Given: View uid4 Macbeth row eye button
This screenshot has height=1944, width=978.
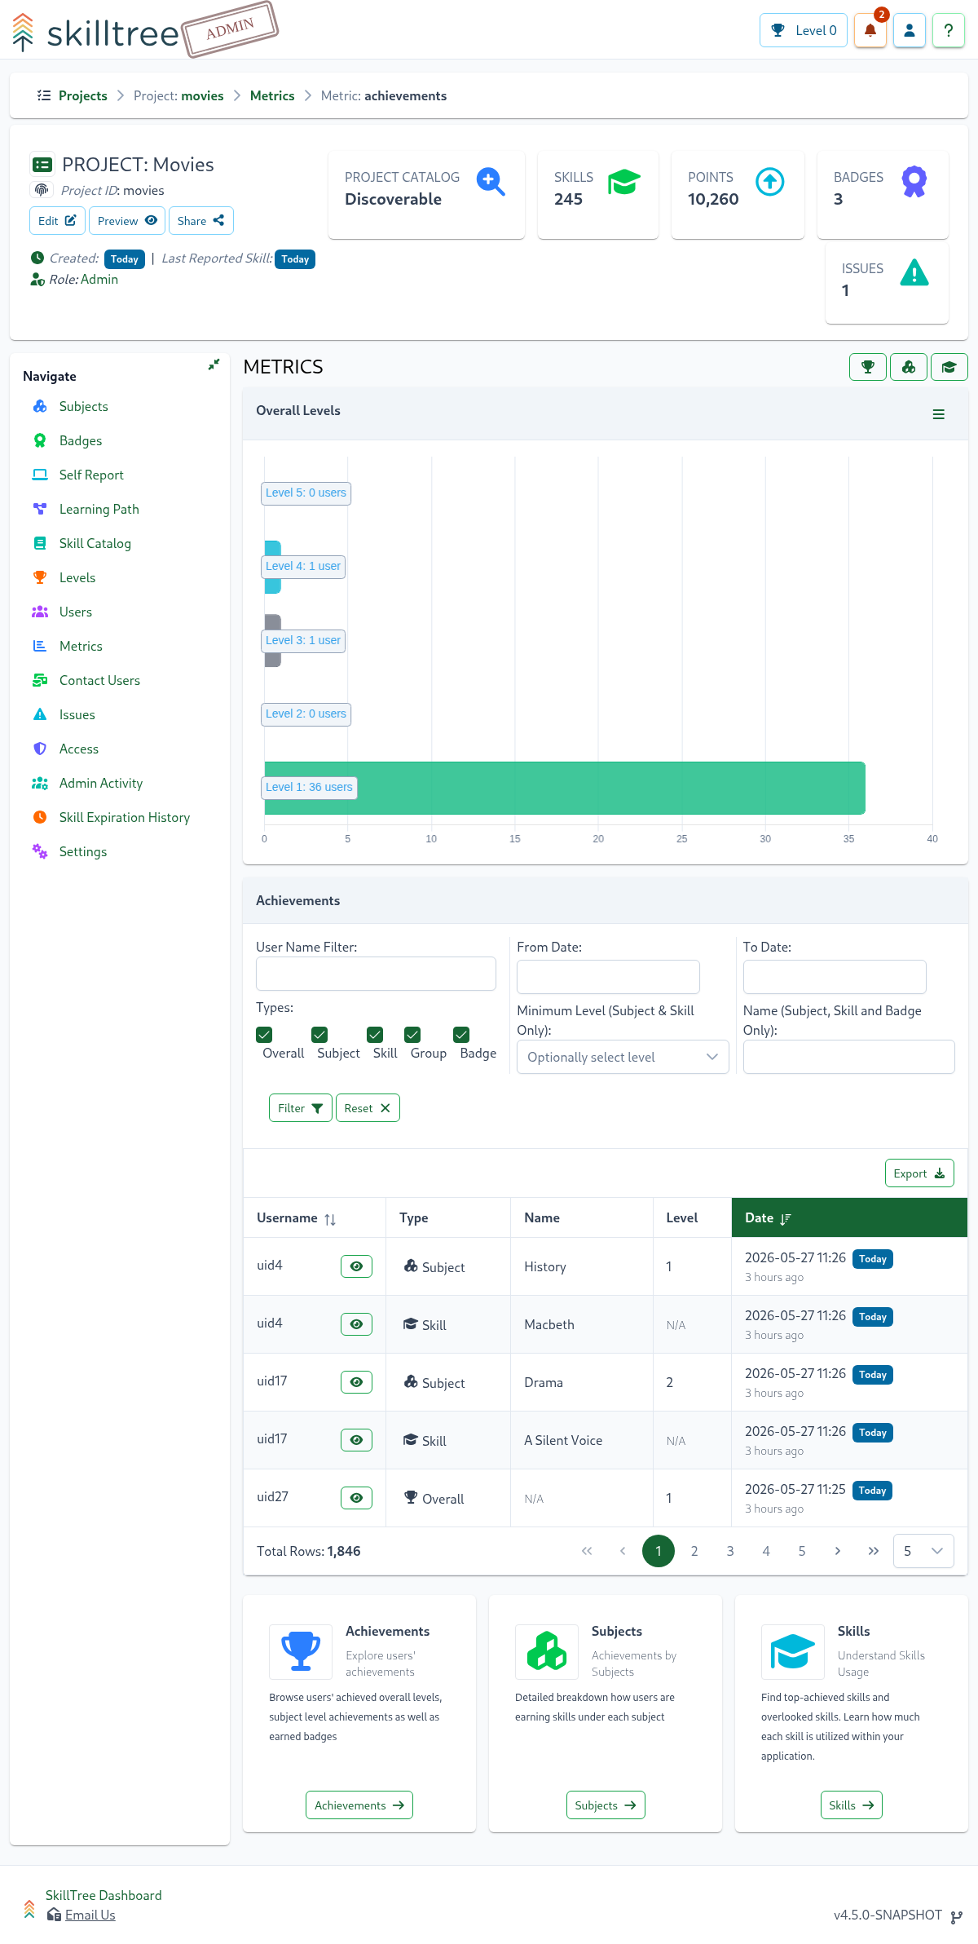Looking at the screenshot, I should (x=356, y=1324).
